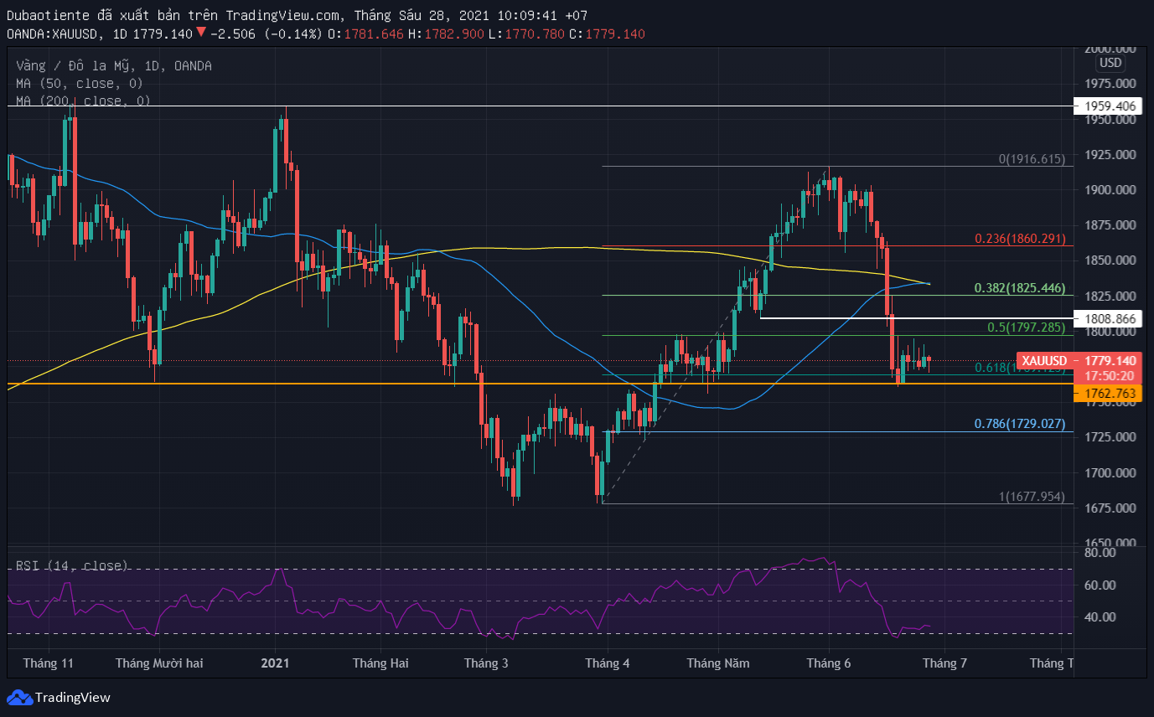Click the 1975.000 price axis tick

pos(1110,84)
